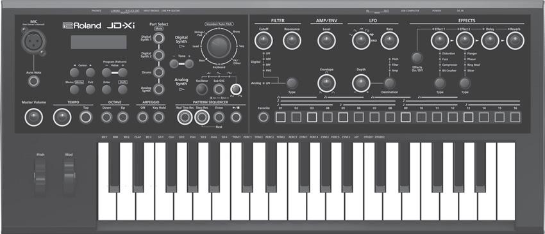Move Cursor right button

[90, 72]
